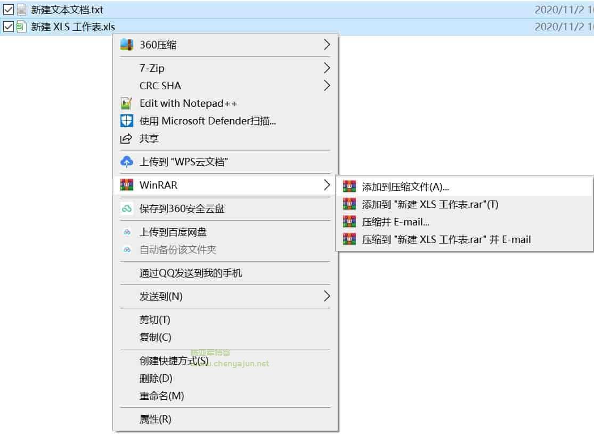Click the Notepad++ icon in context menu

[x=127, y=103]
